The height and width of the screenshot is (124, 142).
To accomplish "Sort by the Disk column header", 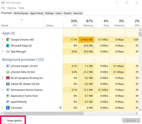I will click(x=102, y=24).
